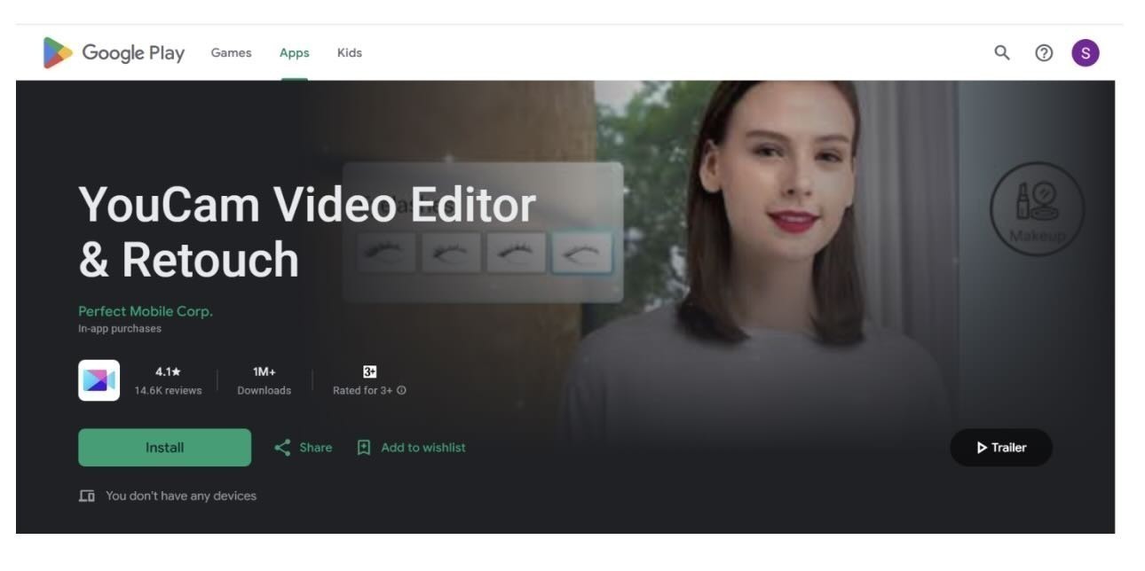The image size is (1145, 571).
Task: Switch to the Games tab
Action: point(231,53)
